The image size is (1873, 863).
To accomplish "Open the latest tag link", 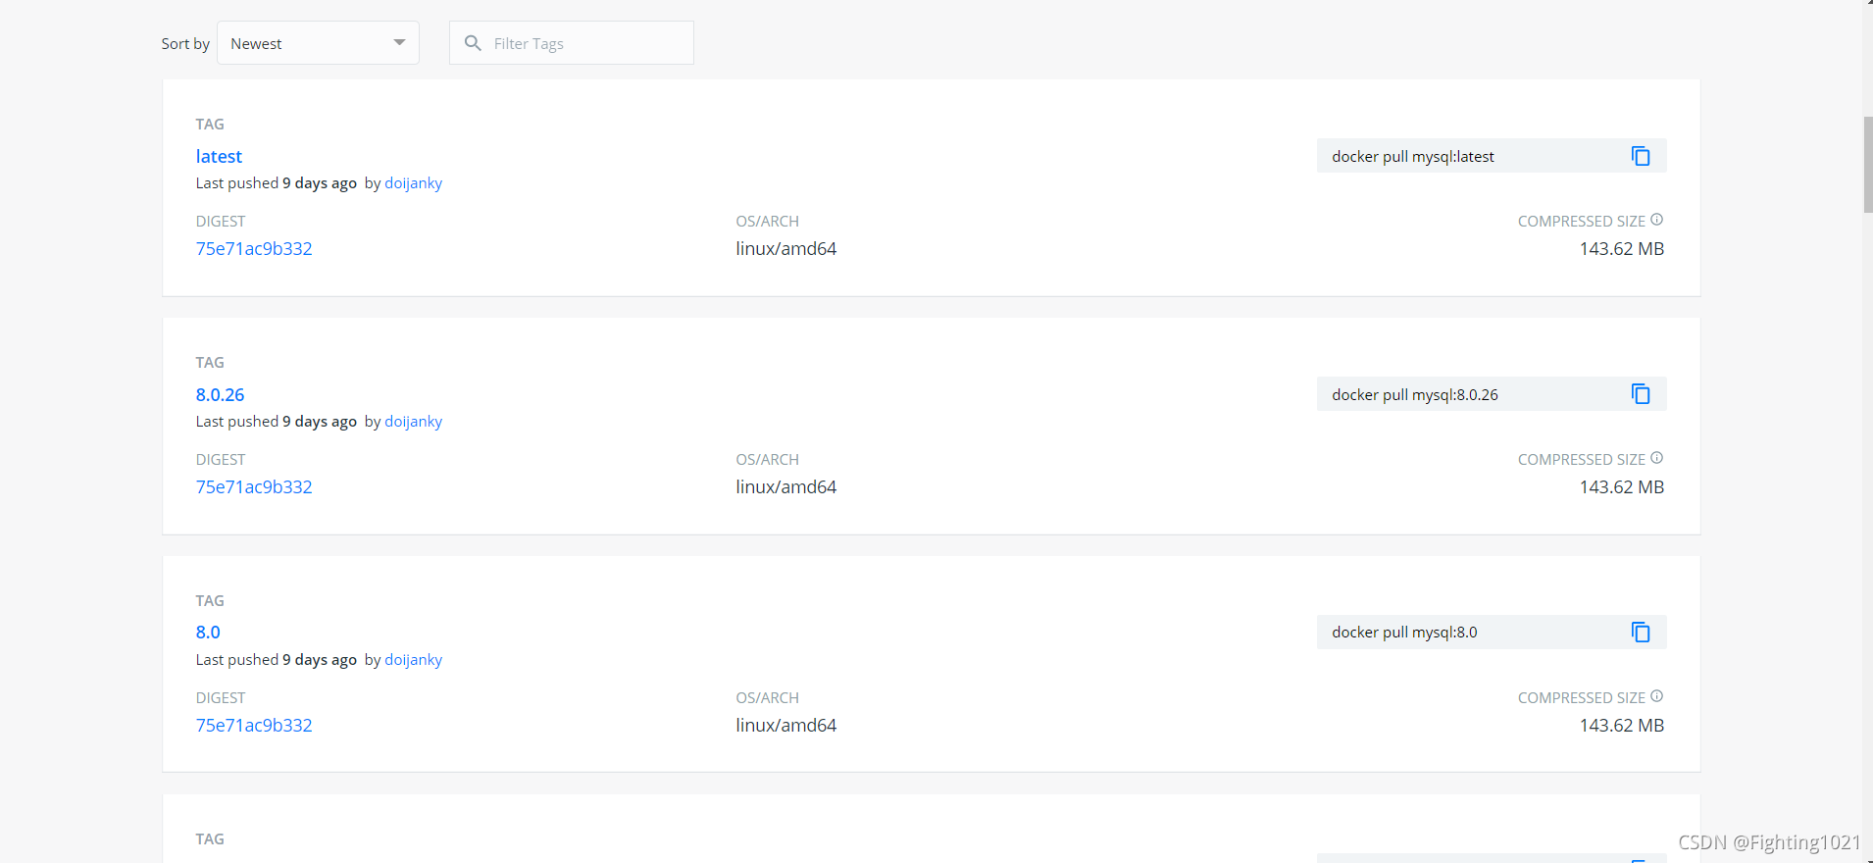I will [219, 156].
